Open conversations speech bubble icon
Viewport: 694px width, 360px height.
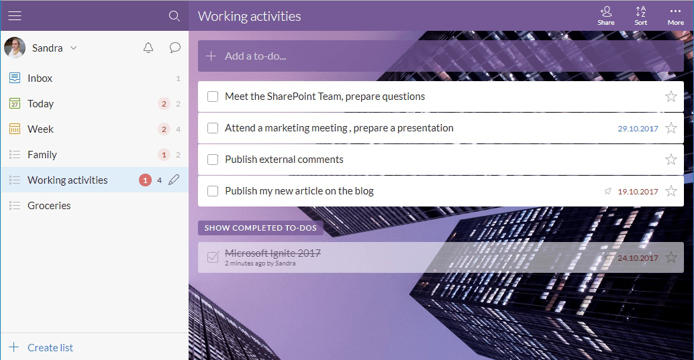click(175, 48)
